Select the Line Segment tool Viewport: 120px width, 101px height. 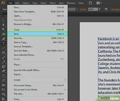click(x=4, y=48)
